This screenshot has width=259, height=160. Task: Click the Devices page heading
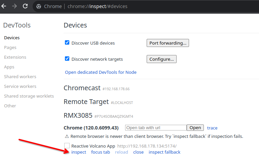coord(75,25)
